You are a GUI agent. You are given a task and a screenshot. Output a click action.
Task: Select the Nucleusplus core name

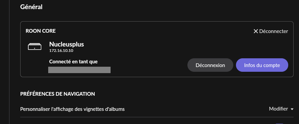coord(66,44)
